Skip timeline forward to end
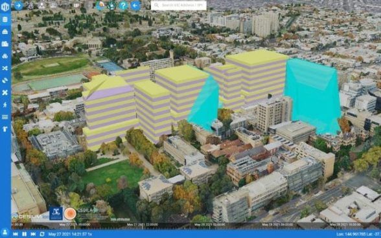Screen dimensions: 381x238 [x=33, y=234]
